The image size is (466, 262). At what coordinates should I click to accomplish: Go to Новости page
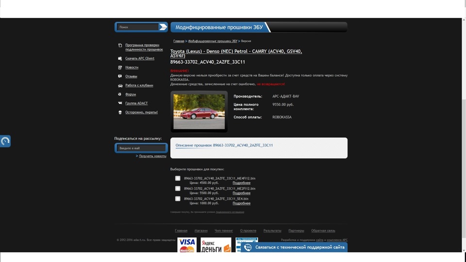(x=132, y=67)
